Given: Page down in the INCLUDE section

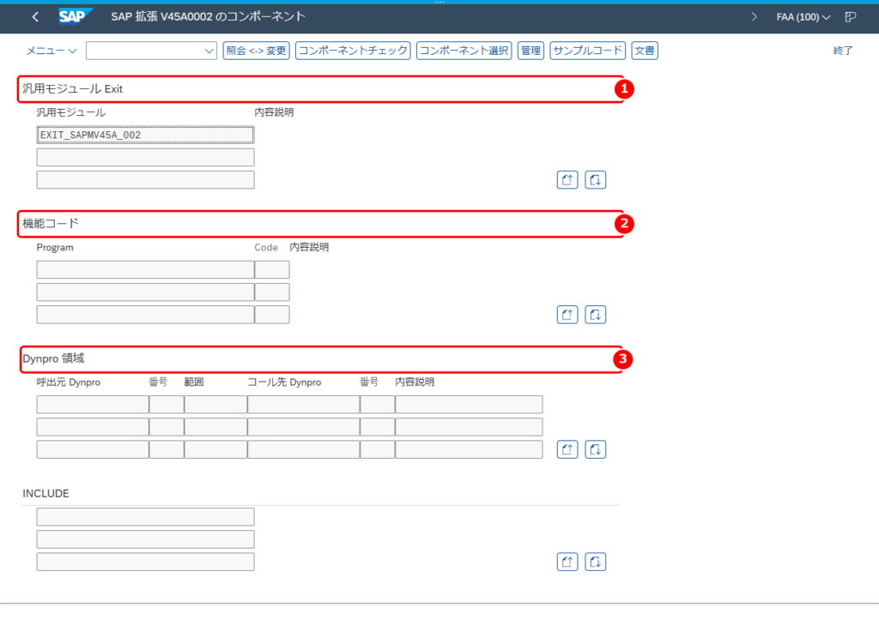Looking at the screenshot, I should pyautogui.click(x=596, y=562).
